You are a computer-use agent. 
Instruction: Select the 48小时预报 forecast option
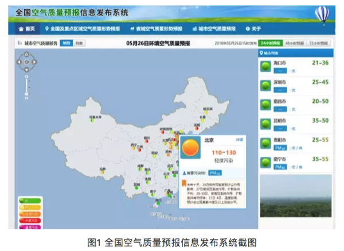pos(294,43)
